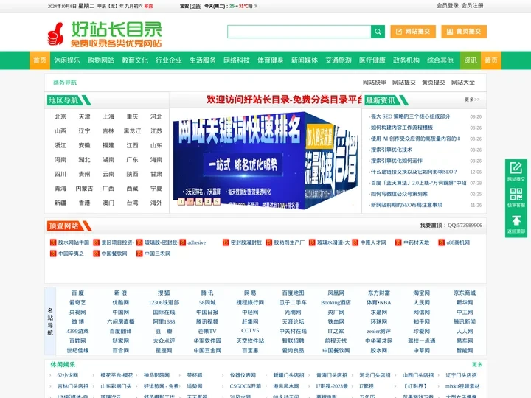Open the 休闲娱乐 navigation item
The height and width of the screenshot is (398, 531).
click(66, 60)
